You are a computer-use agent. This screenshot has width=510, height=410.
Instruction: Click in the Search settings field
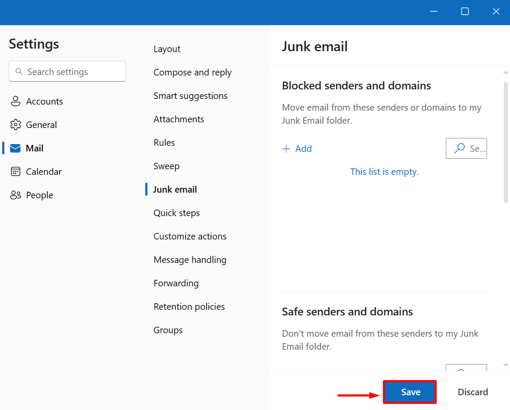tap(67, 71)
